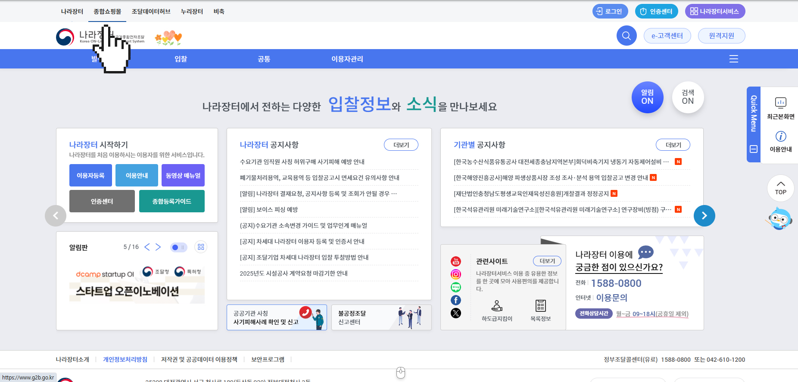The height and width of the screenshot is (382, 798).
Task: Open the 이용자관리 main menu
Action: 347,59
